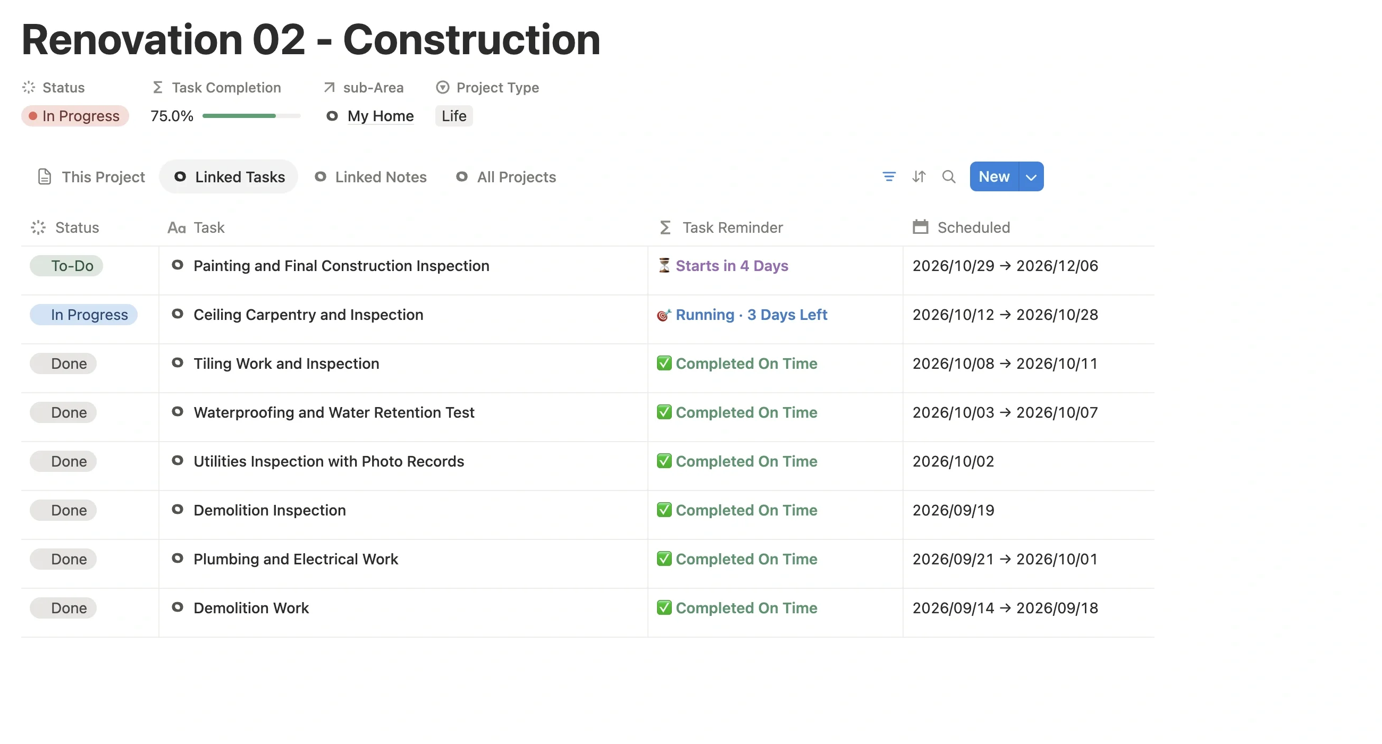
Task: Open the page icon of Ceiling Carpentry and Inspection
Action: point(178,314)
